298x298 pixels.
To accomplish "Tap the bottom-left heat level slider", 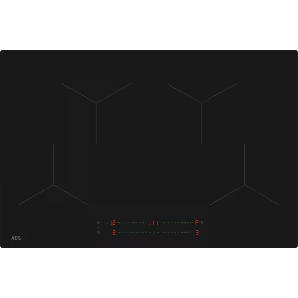I will click(x=132, y=233).
